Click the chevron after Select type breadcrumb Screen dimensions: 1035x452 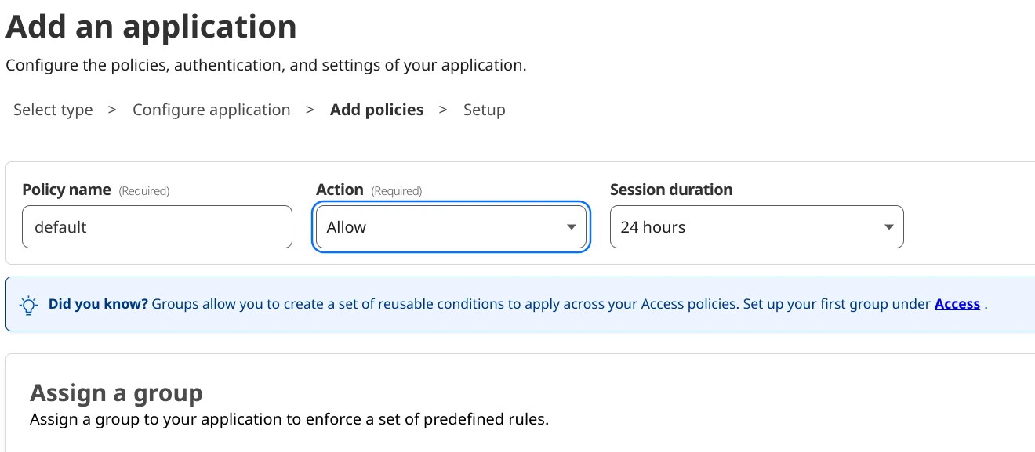112,110
